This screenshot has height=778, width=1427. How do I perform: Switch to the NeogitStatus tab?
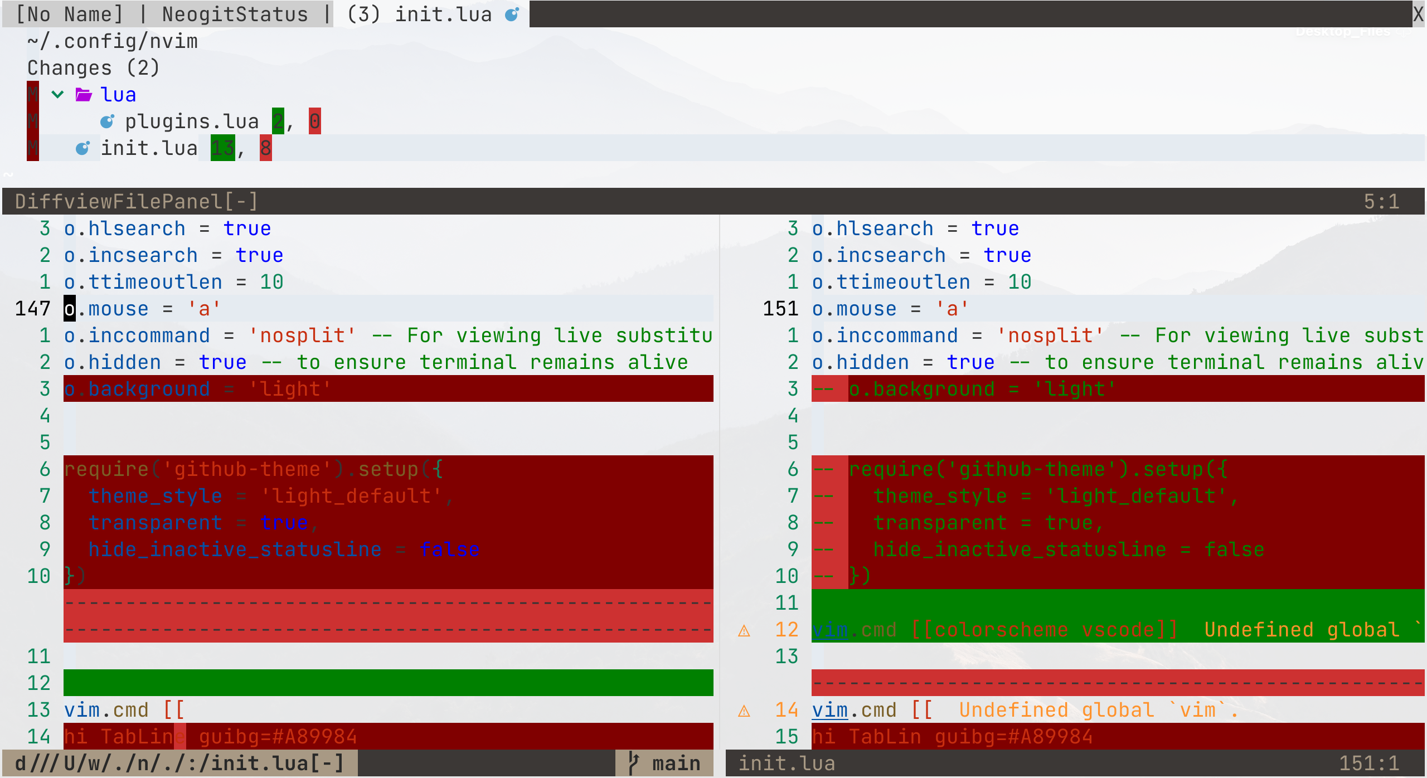236,14
